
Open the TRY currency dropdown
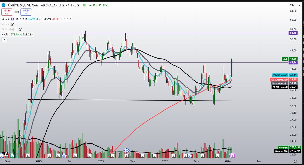(295, 5)
